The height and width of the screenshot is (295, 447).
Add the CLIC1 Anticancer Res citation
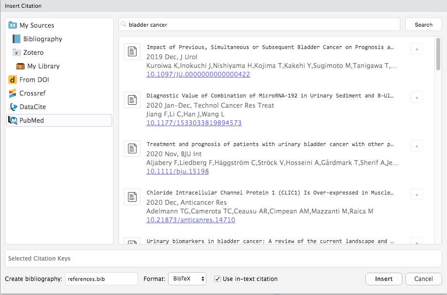(x=416, y=194)
